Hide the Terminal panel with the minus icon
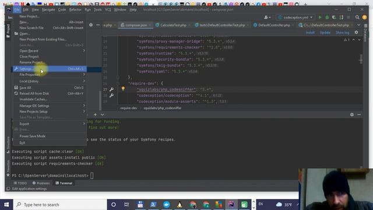Screen dimensions: 373x210 point(359,115)
